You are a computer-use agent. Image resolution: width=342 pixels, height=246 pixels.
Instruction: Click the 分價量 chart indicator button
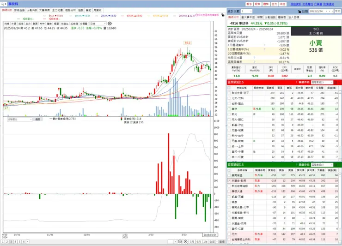click(84, 24)
